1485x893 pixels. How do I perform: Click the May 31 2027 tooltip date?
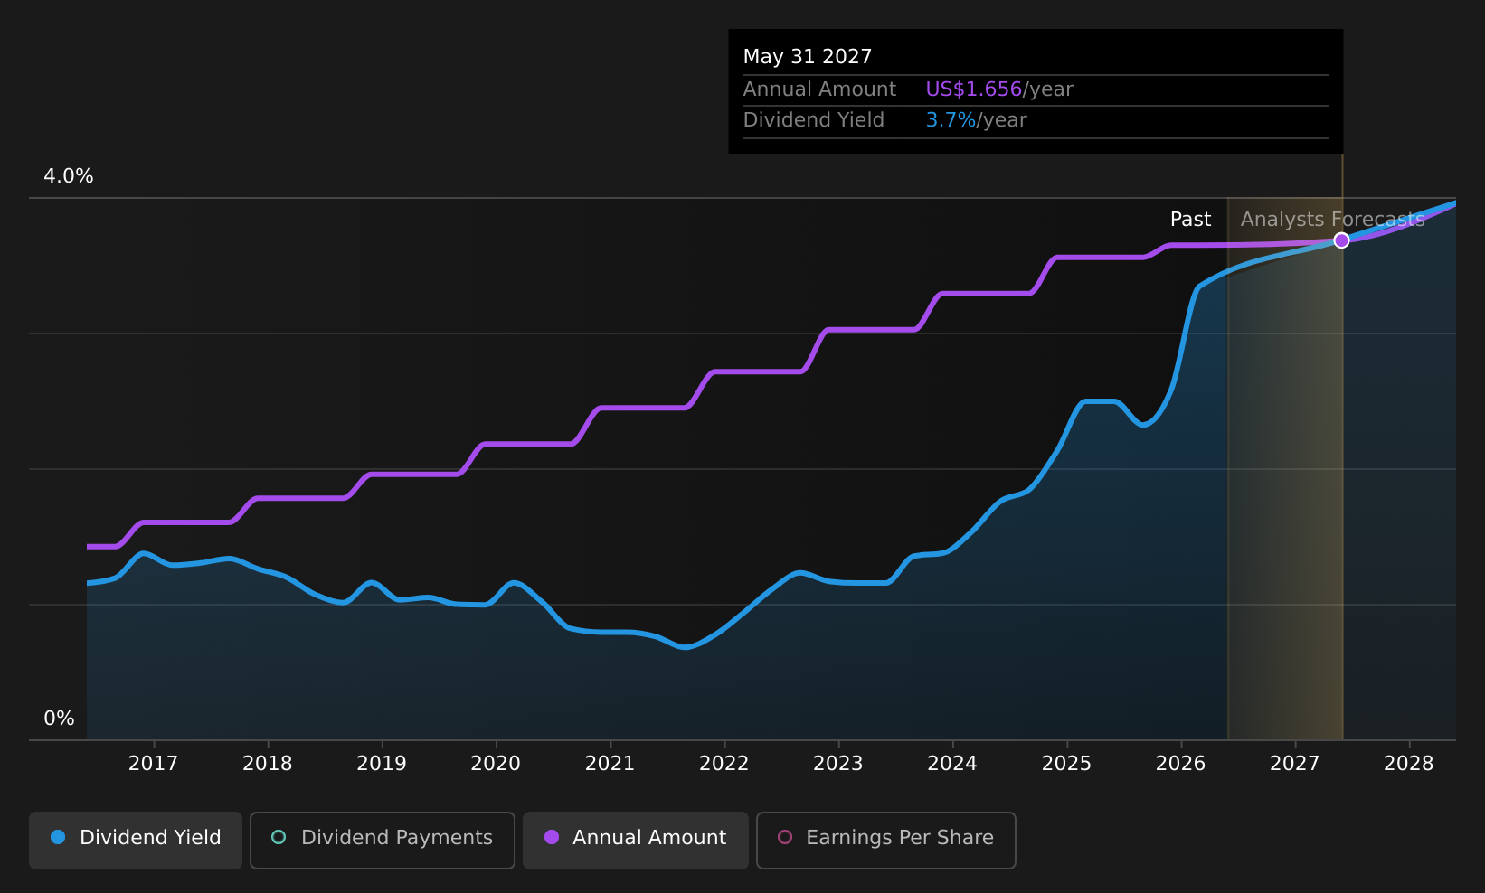(x=808, y=57)
